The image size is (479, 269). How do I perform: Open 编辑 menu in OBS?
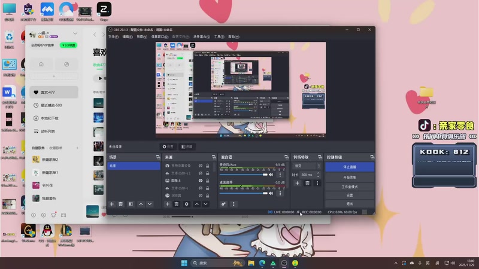tap(128, 37)
